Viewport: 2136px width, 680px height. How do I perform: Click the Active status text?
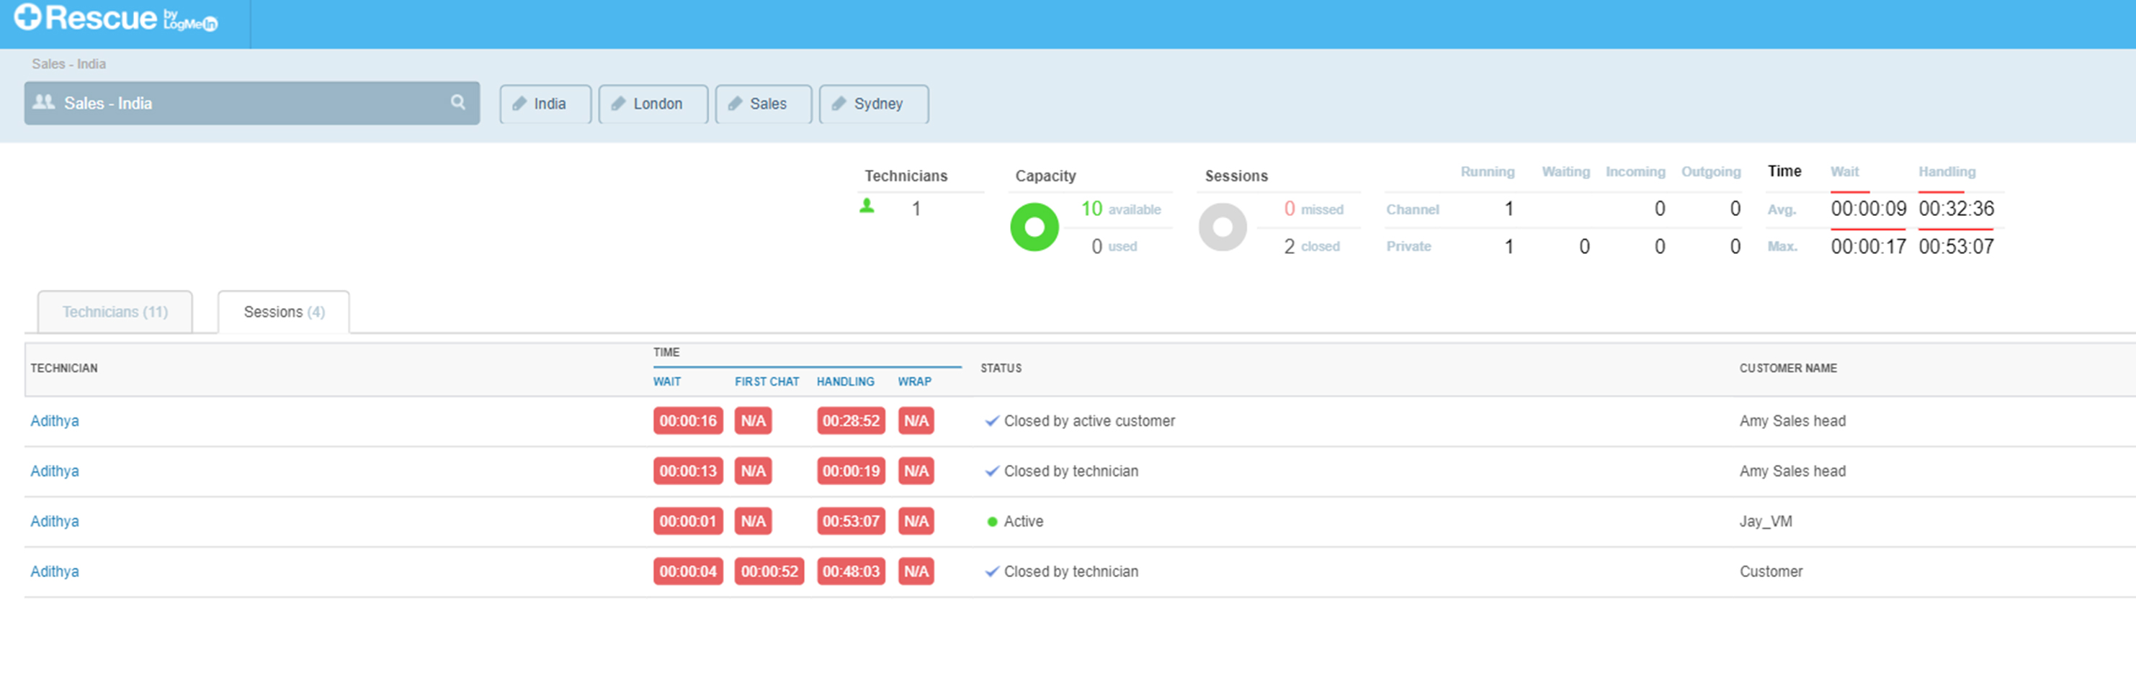click(x=1023, y=521)
